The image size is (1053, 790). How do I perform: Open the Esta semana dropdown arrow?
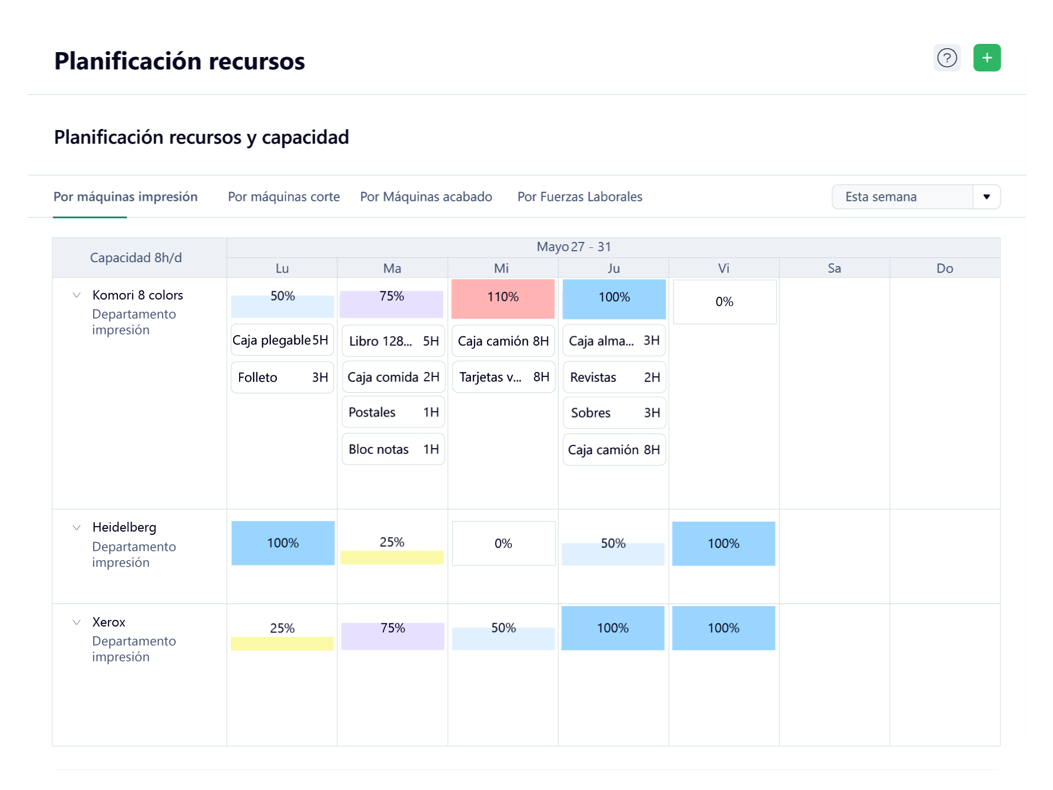click(x=986, y=197)
